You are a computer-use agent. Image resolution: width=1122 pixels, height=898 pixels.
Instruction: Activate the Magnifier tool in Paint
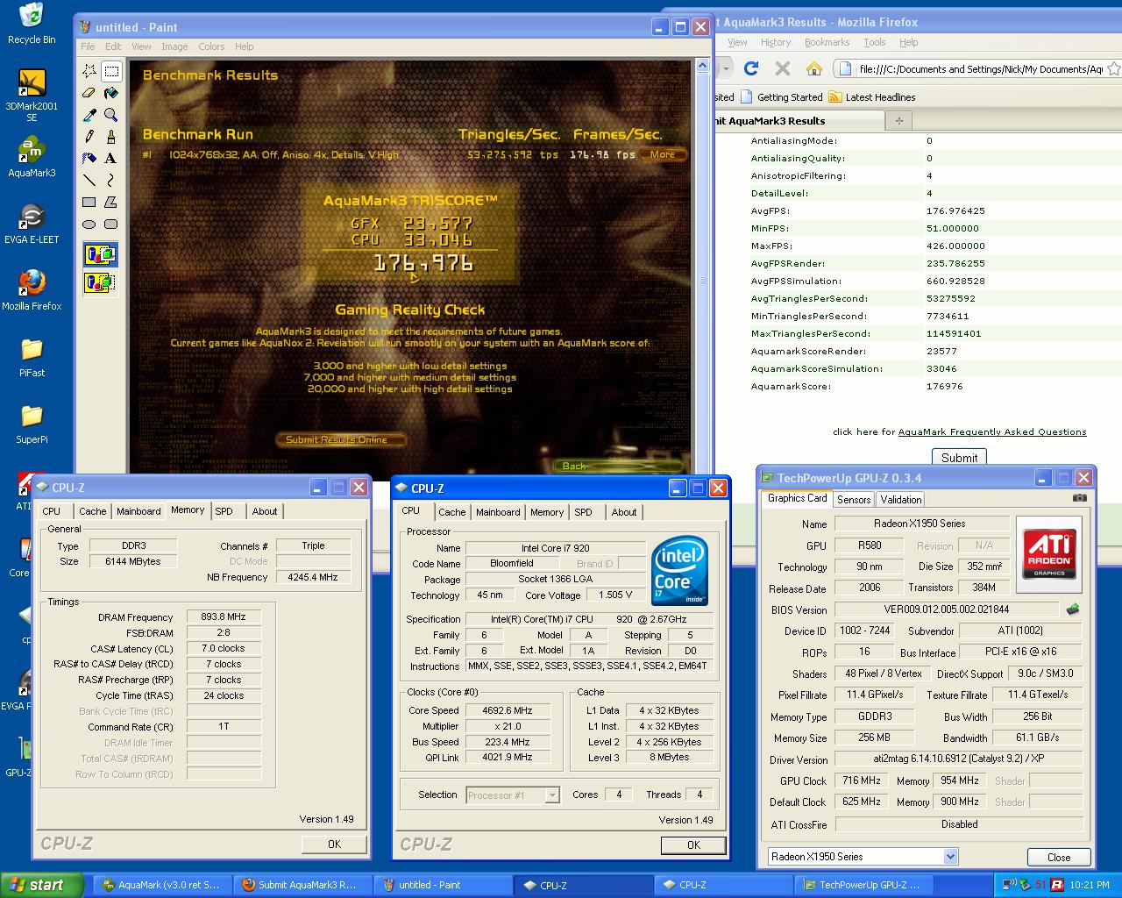tap(111, 115)
